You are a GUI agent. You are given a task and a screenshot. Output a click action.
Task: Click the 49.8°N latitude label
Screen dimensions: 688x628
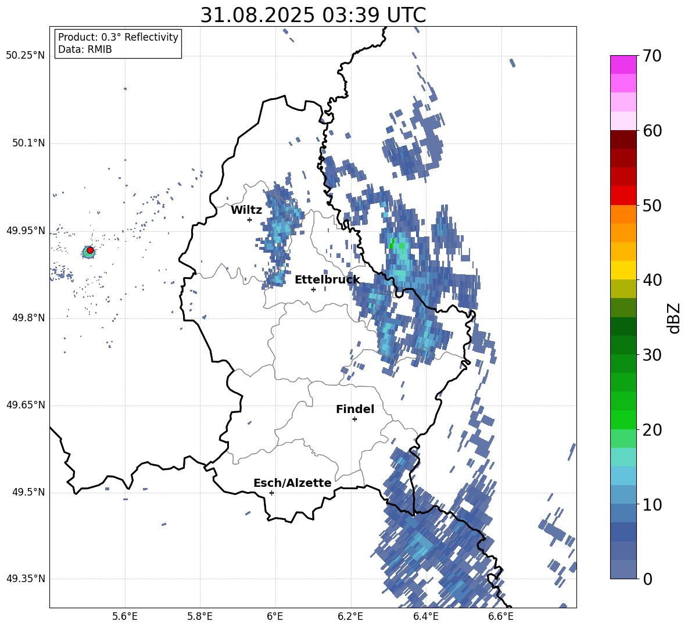click(29, 318)
